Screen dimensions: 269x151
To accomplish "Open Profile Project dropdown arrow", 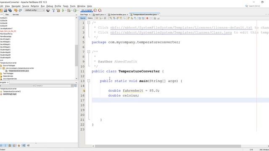I will (78, 10).
